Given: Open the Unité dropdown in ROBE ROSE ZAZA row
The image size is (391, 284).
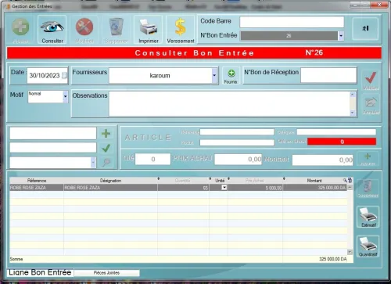Looking at the screenshot, I should pos(224,188).
